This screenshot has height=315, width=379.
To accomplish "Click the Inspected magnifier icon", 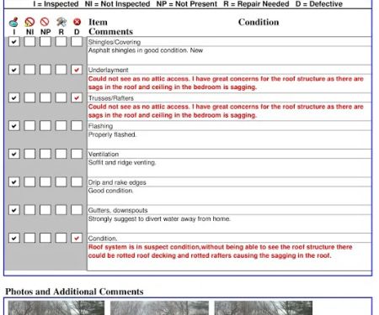I will pos(13,22).
